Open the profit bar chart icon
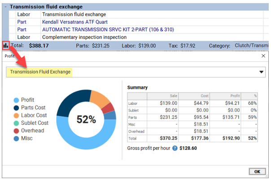This screenshot has width=271, height=179. point(6,46)
